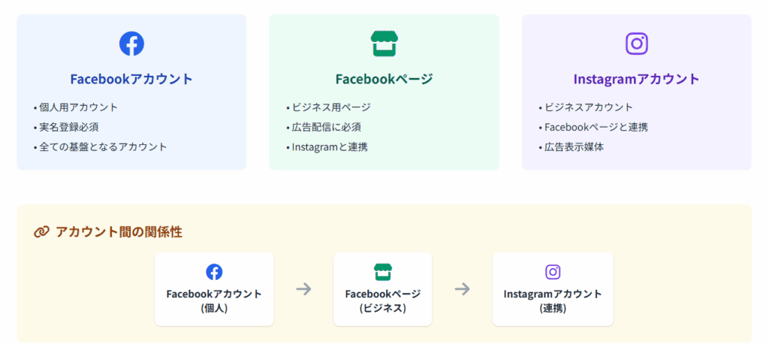Click the 実名登録必須 bullet point
The image size is (769, 344).
pos(68,127)
